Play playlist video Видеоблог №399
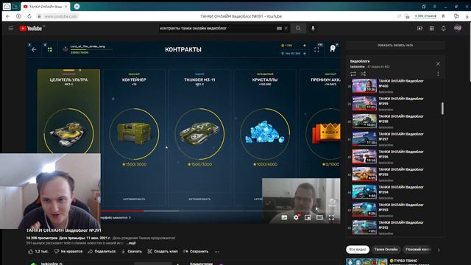The height and width of the screenshot is (265, 471). tap(394, 104)
